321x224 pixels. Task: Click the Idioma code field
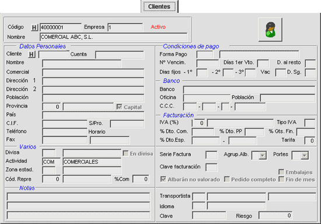tap(199, 205)
